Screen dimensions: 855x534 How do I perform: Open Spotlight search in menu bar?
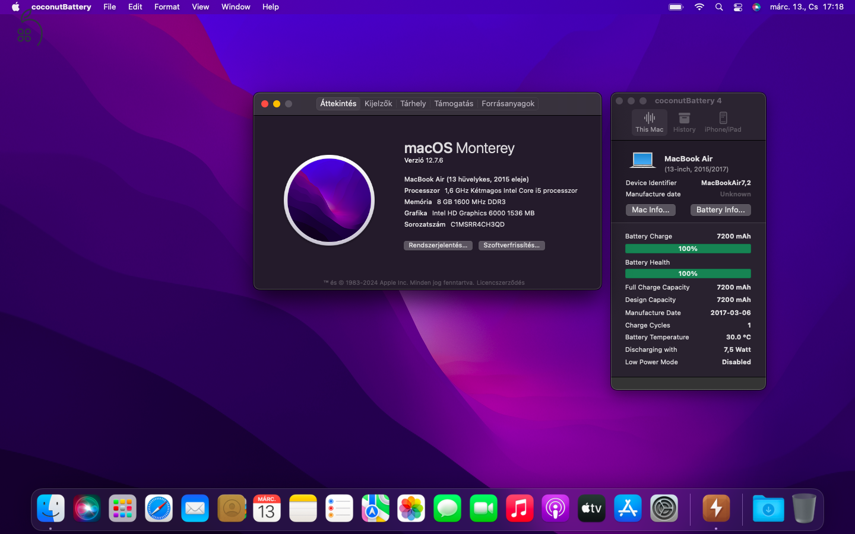tap(719, 7)
